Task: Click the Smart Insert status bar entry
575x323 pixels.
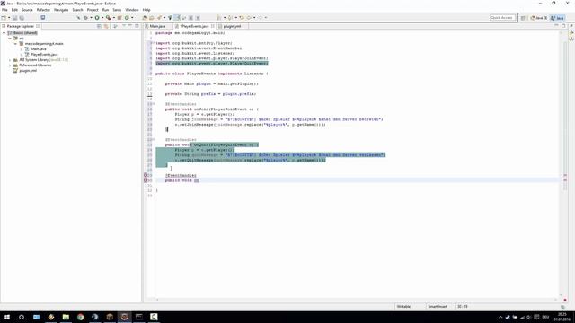Action: (438, 307)
